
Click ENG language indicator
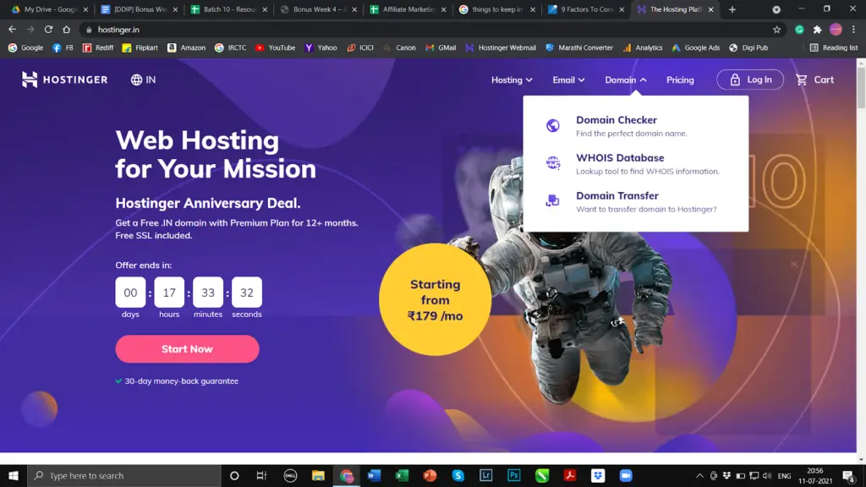784,475
